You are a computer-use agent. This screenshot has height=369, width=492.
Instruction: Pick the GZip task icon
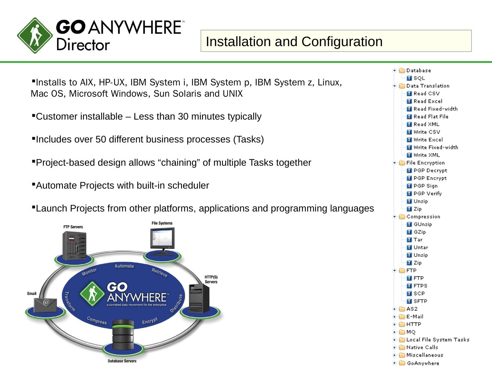point(409,232)
